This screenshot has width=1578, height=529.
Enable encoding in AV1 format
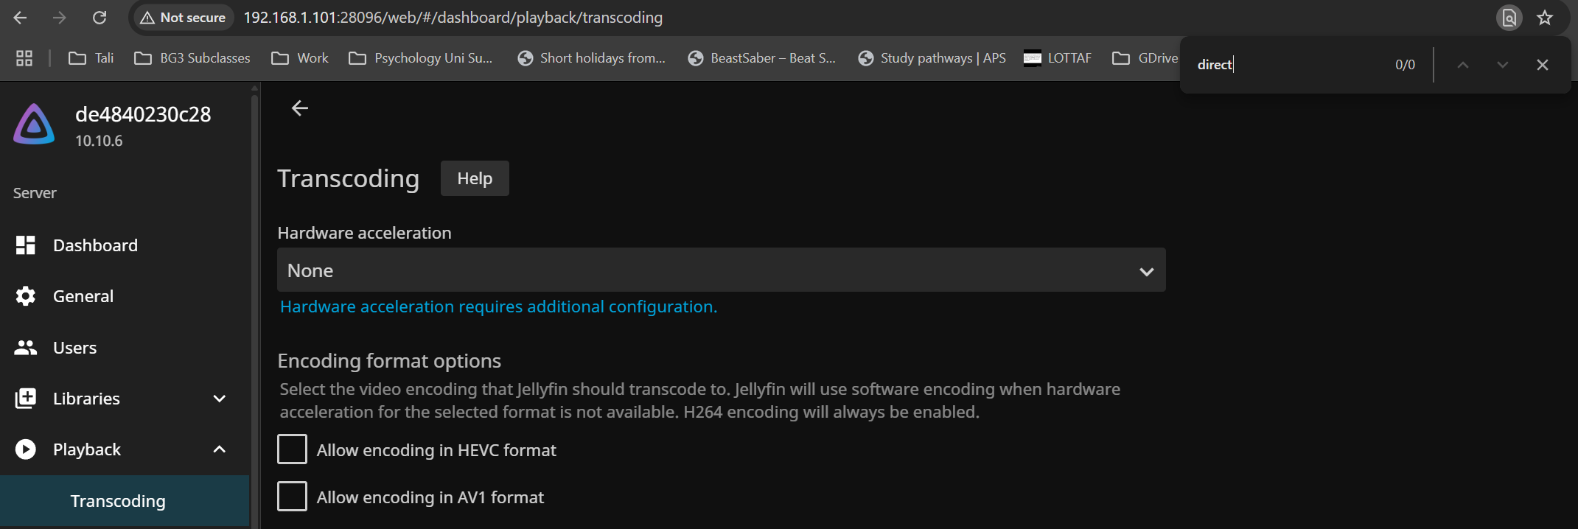(x=292, y=497)
